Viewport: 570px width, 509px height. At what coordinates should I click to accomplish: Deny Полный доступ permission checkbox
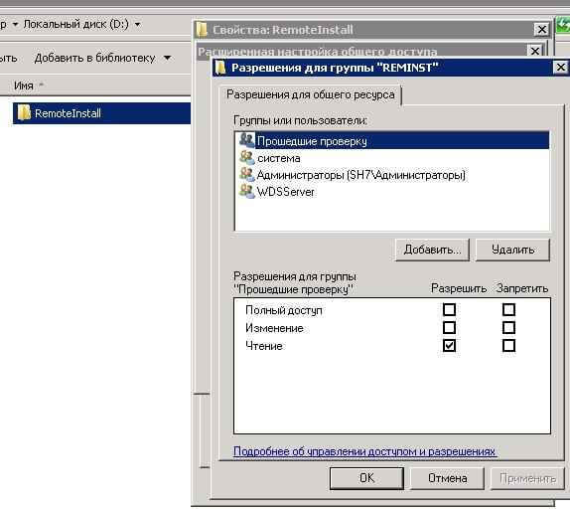click(508, 309)
